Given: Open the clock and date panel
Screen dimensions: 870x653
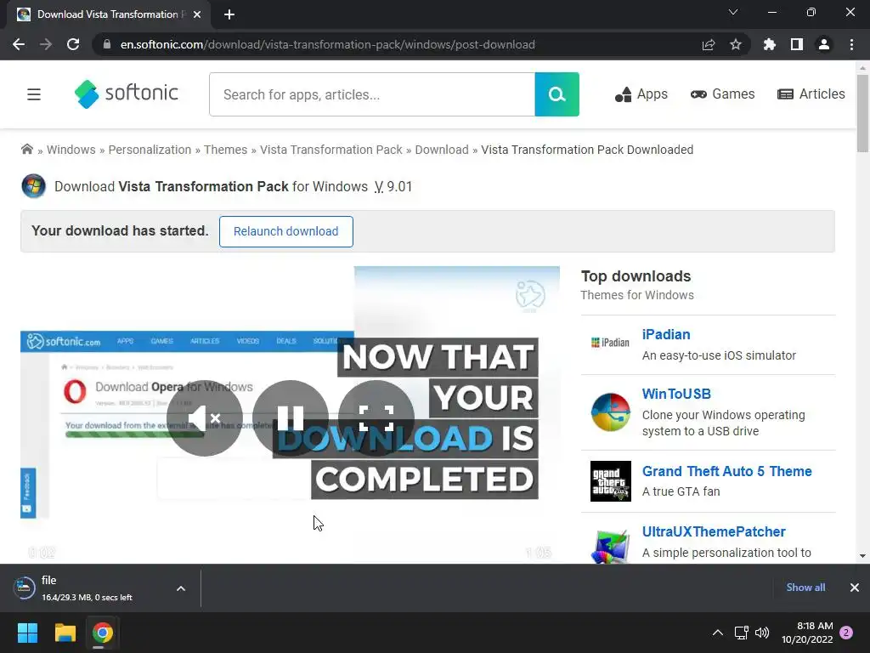Looking at the screenshot, I should (x=807, y=633).
